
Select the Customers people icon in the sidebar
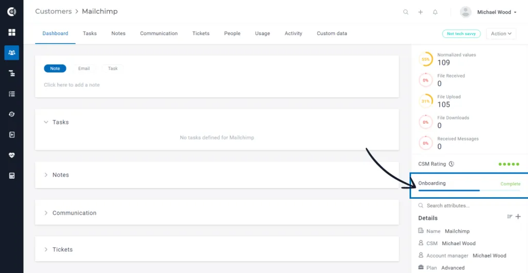pos(12,53)
